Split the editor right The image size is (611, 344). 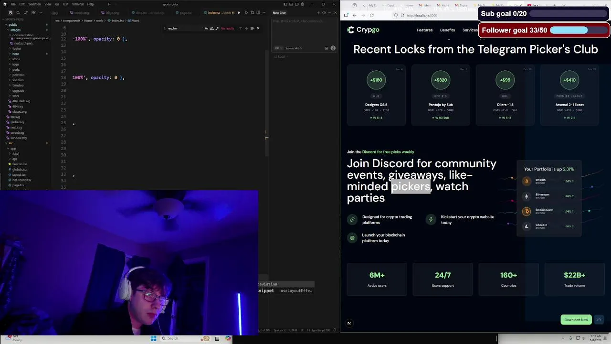[258, 12]
